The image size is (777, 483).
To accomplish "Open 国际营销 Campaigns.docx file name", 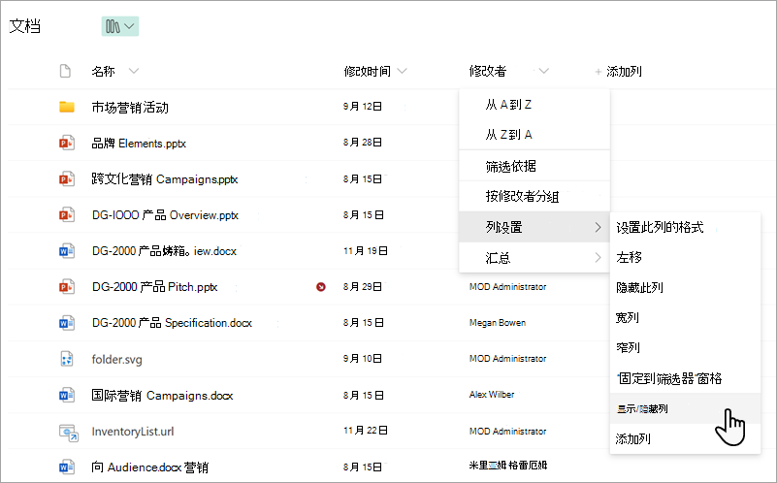I will (162, 396).
